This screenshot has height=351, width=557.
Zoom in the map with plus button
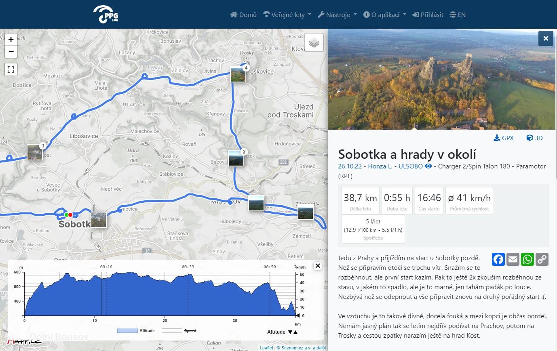11,40
